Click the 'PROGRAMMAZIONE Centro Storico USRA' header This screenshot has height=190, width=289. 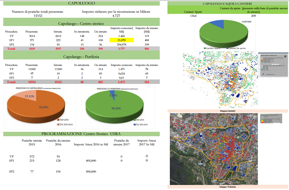coord(81,134)
